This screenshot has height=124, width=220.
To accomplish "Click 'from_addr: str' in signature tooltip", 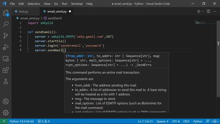I will [80, 56].
